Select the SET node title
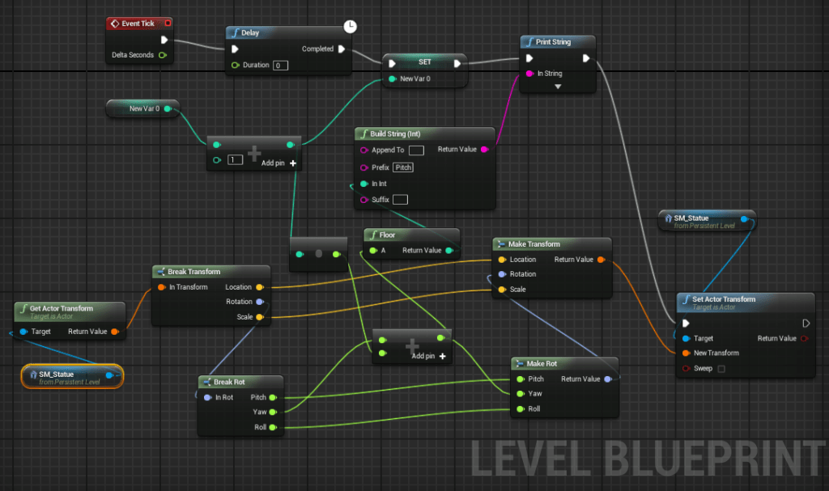 (424, 62)
